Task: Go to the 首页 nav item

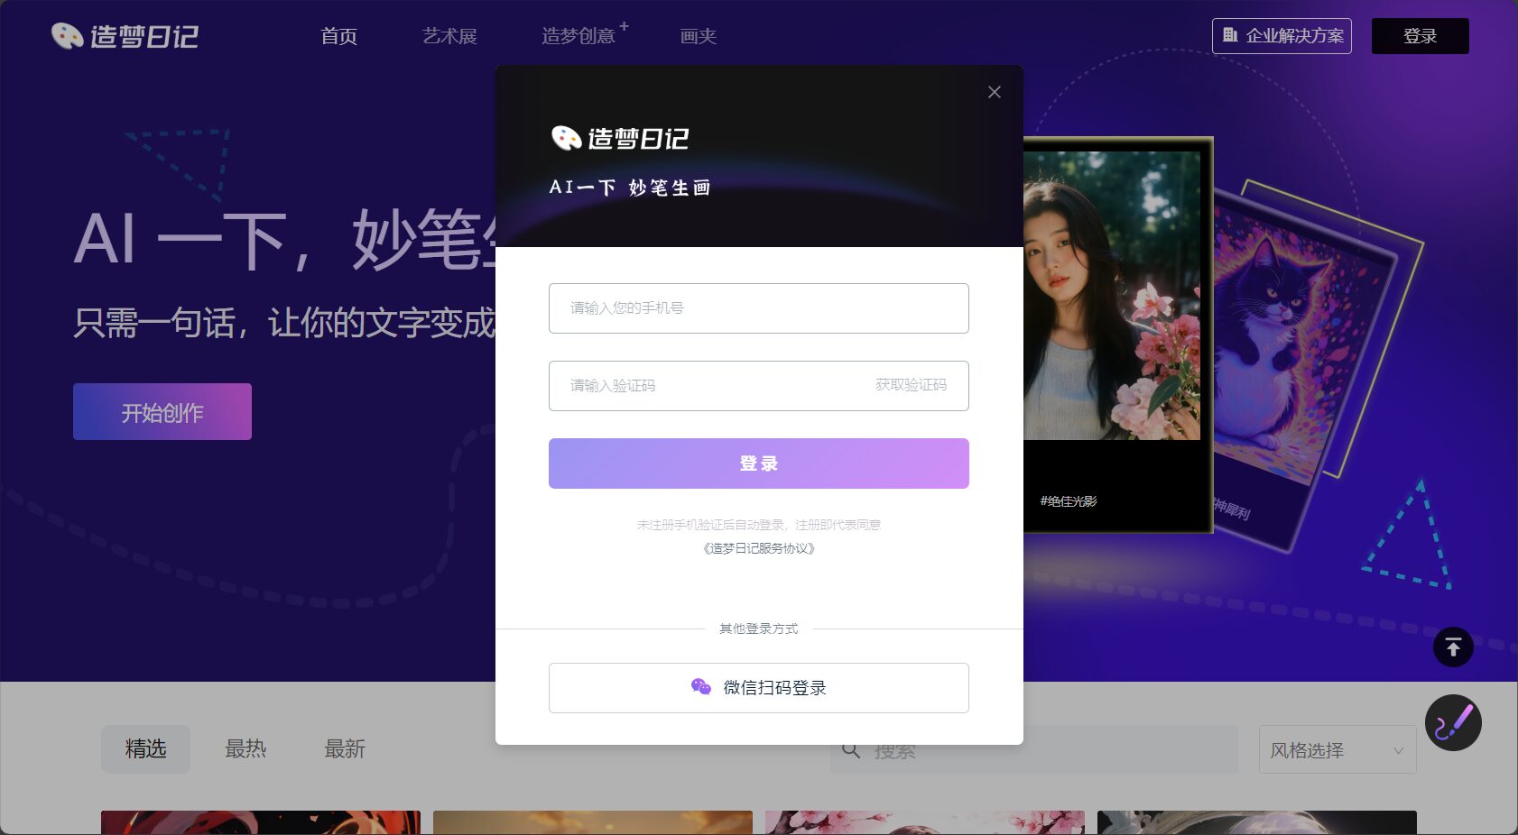Action: [x=339, y=36]
